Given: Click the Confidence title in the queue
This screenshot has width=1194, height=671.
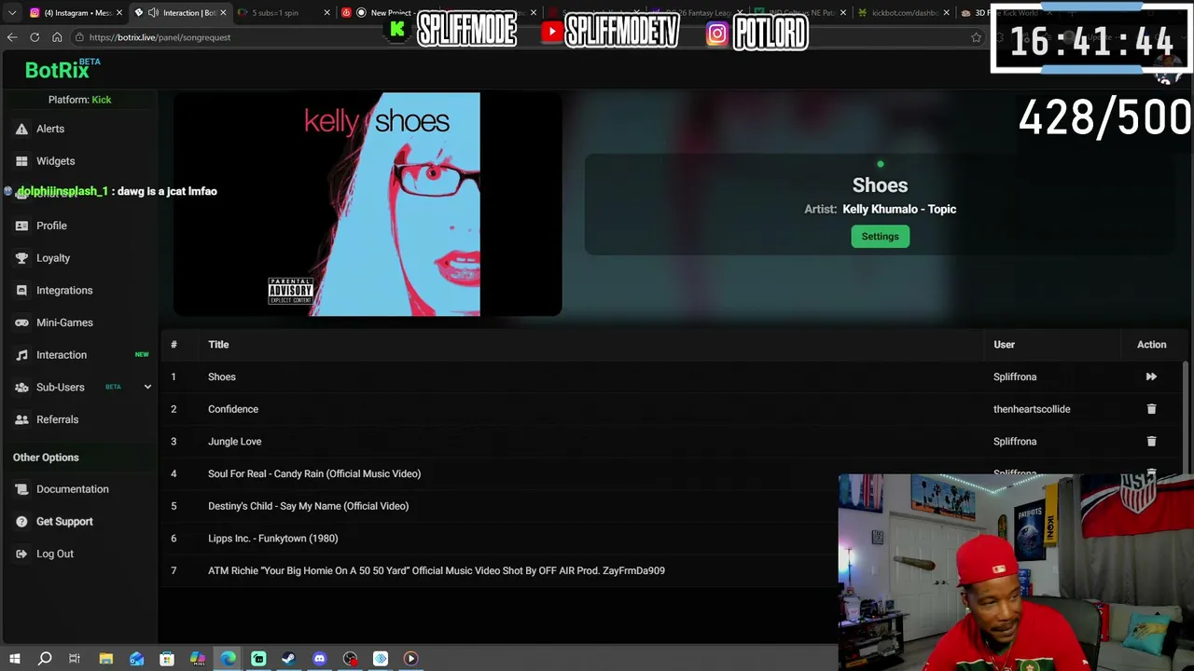Looking at the screenshot, I should [233, 409].
